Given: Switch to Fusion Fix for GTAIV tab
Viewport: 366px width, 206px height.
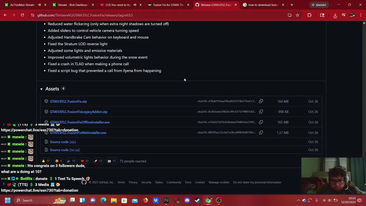Looking at the screenshot, I should tap(168, 5).
